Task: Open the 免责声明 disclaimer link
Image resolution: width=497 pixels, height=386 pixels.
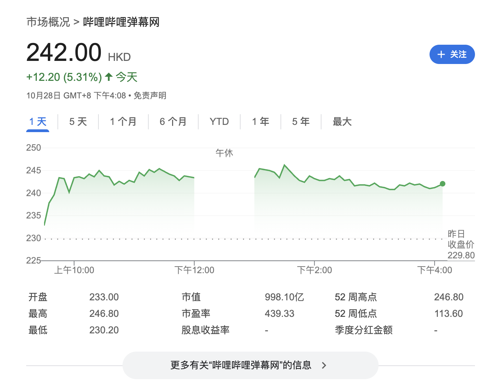Action: (x=150, y=95)
